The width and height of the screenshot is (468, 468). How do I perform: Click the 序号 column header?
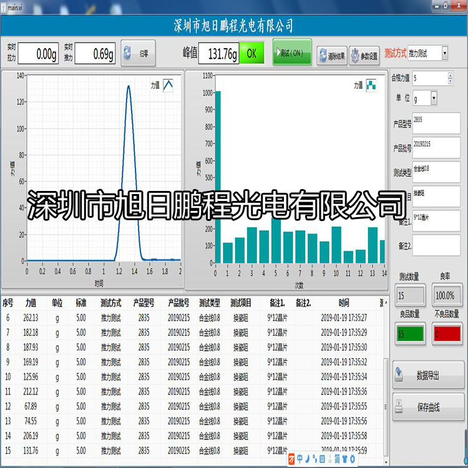[x=7, y=303]
